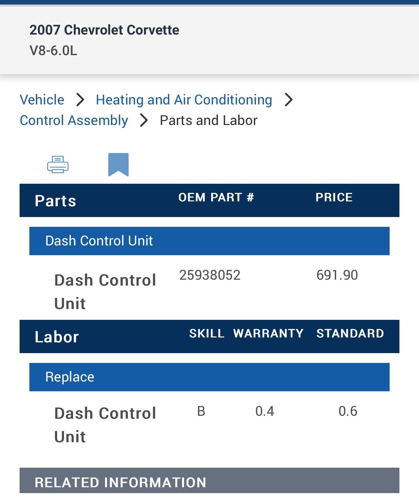Collapse the Dash Control Unit parts group
Screen dimensions: 419x499
(x=209, y=241)
